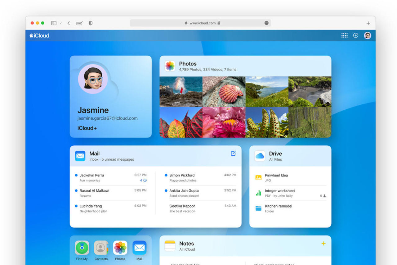This screenshot has width=397, height=265.
Task: Open the account menu via Jasmine's avatar
Action: coord(368,35)
